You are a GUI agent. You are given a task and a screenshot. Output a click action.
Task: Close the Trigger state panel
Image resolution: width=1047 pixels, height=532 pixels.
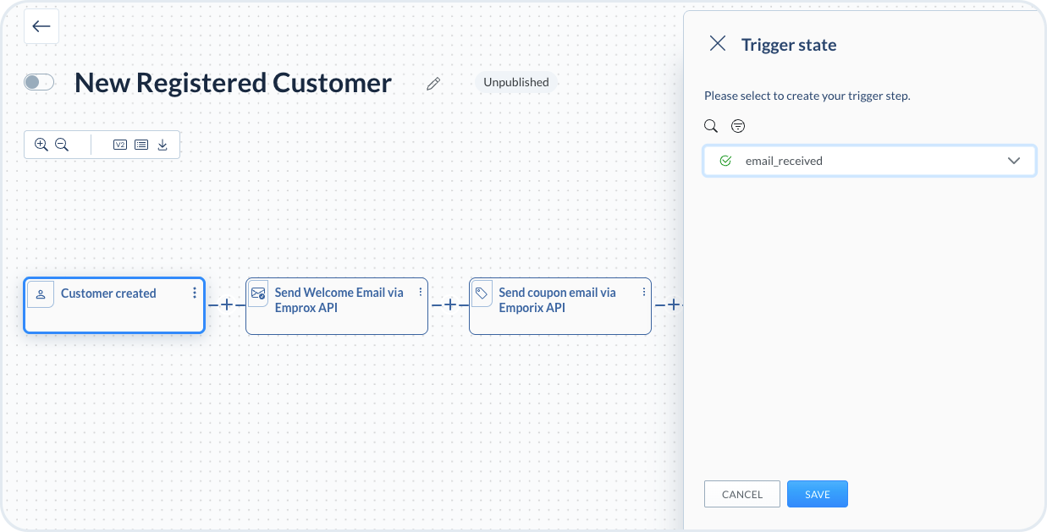tap(718, 44)
